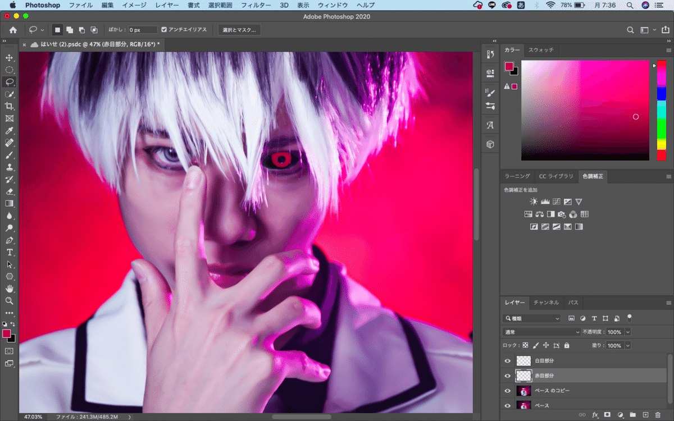Select the Hand tool
This screenshot has height=421, width=674.
click(10, 289)
